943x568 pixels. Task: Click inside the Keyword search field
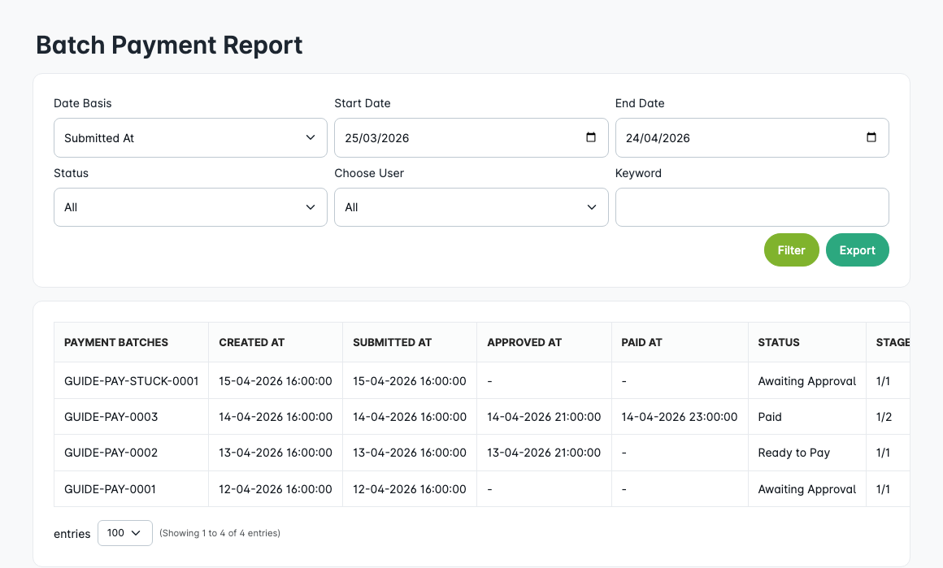[751, 206]
